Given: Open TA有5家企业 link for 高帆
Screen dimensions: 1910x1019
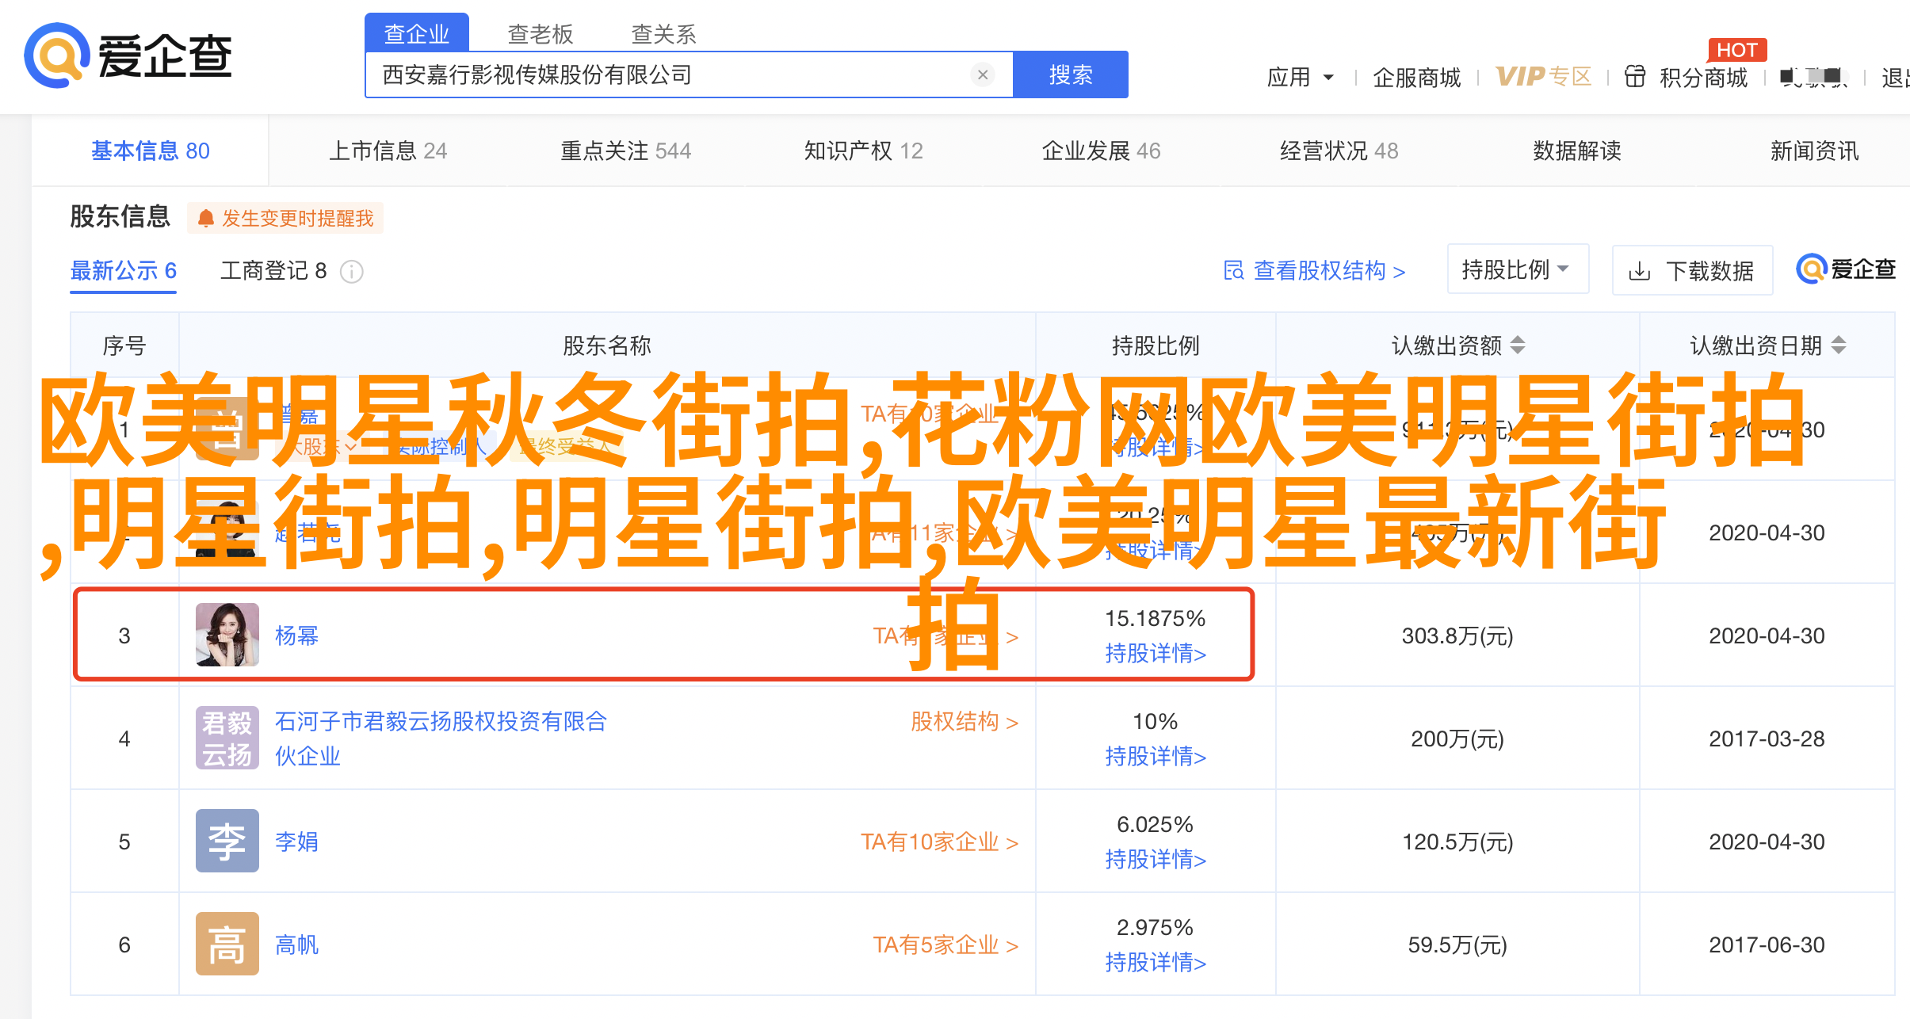Looking at the screenshot, I should [x=945, y=945].
